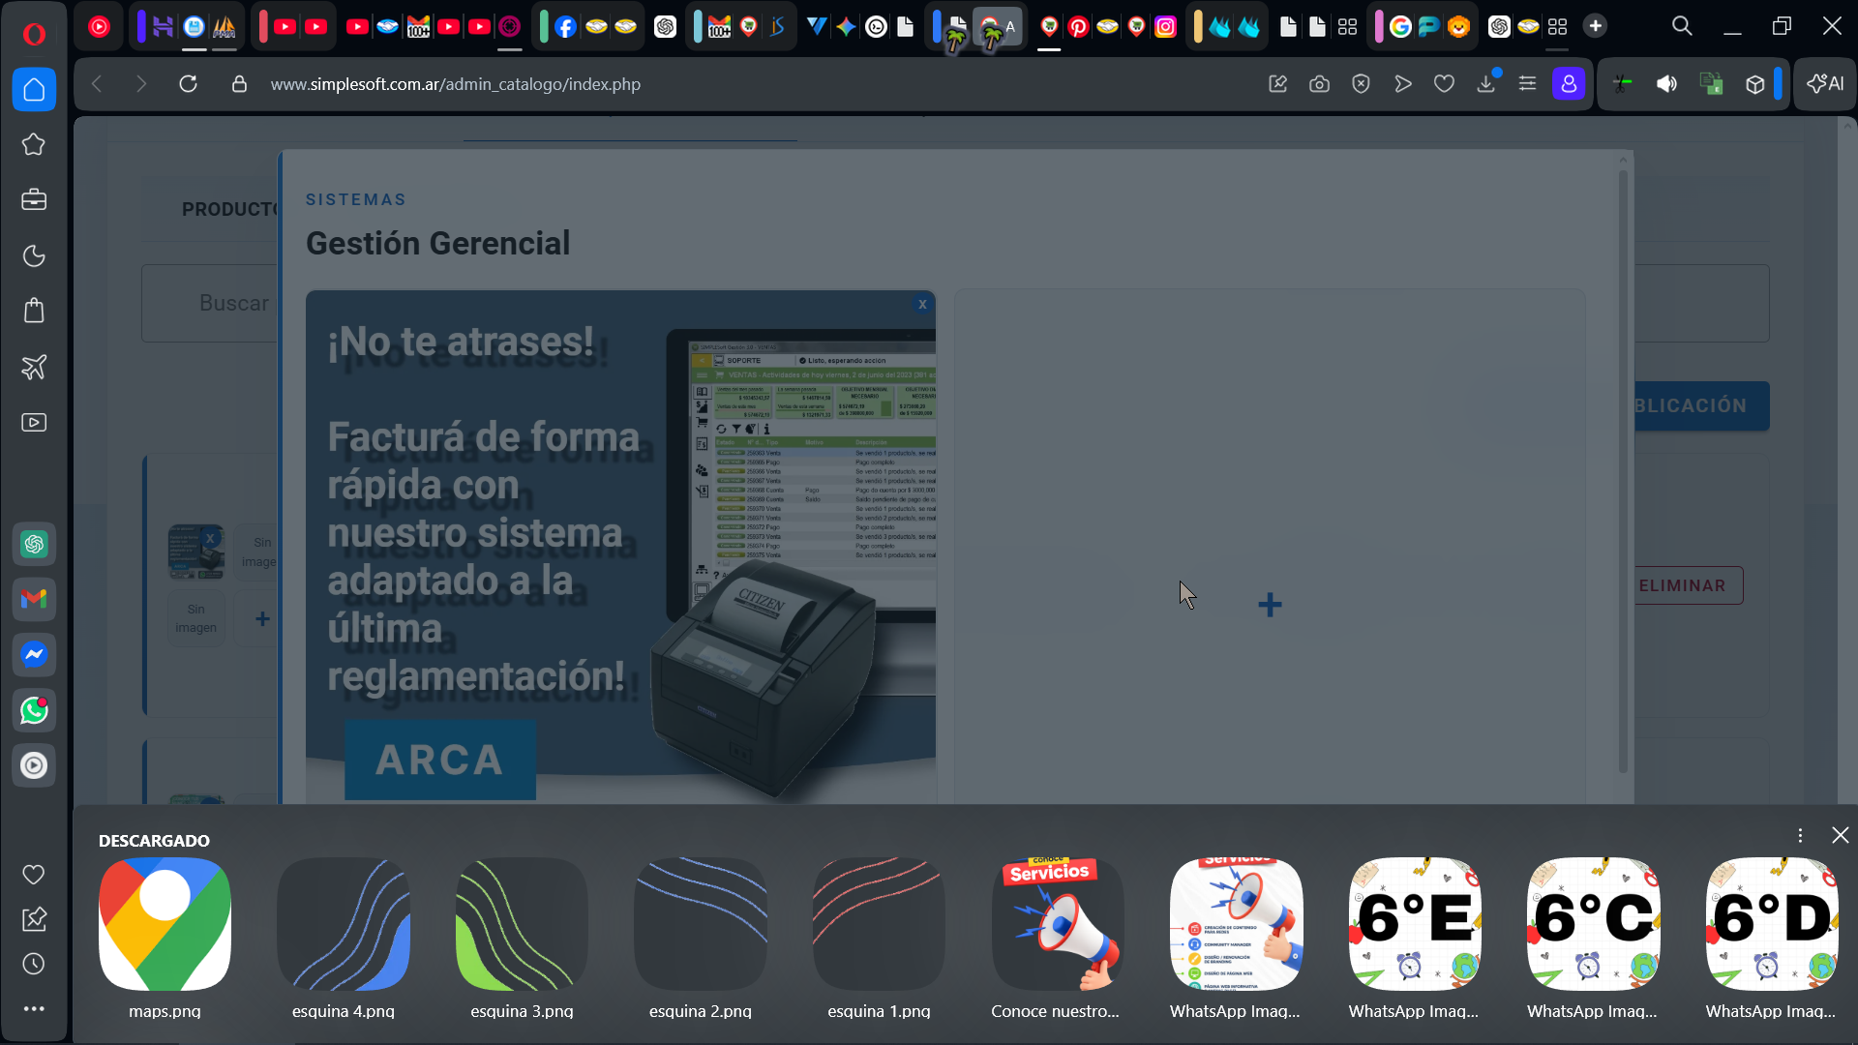Image resolution: width=1858 pixels, height=1045 pixels.
Task: Switch to Facebook tab
Action: [566, 27]
